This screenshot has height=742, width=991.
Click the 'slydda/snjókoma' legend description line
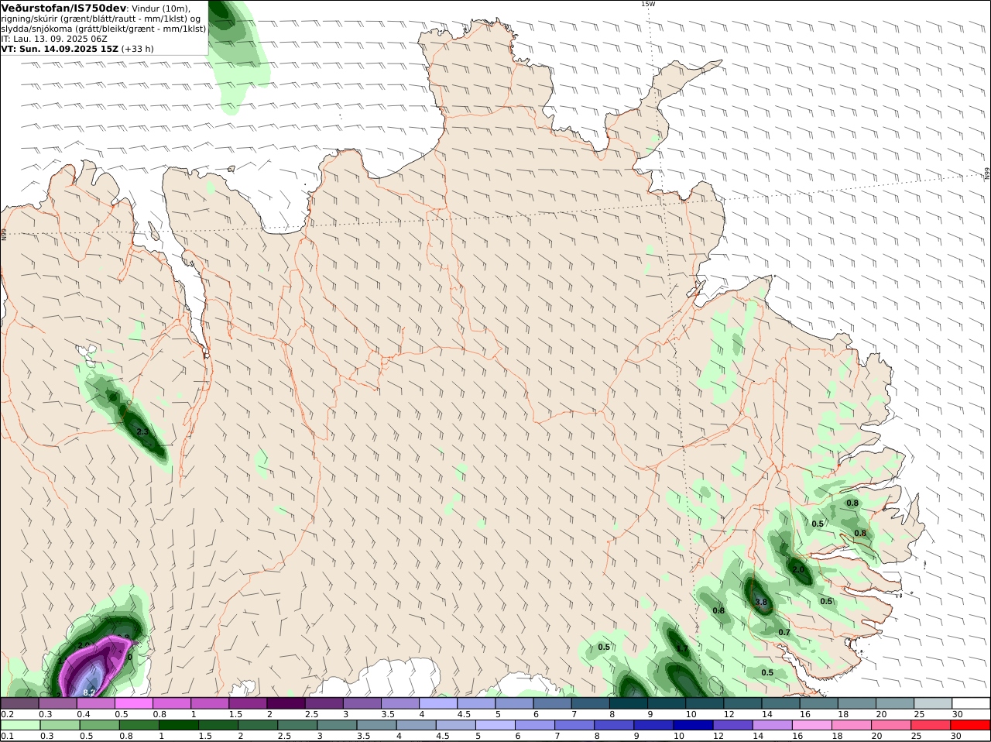[x=104, y=29]
